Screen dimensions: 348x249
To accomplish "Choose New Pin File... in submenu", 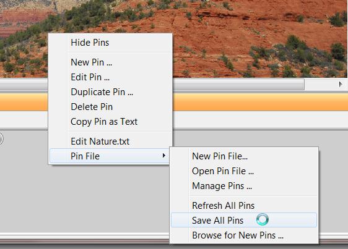I will pyautogui.click(x=244, y=156).
